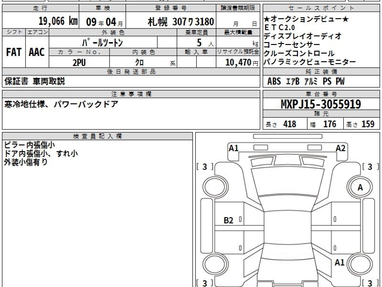Viewport: 382px width, 287px height.
Task: Select the 外装色 header
Action: [x=113, y=32]
